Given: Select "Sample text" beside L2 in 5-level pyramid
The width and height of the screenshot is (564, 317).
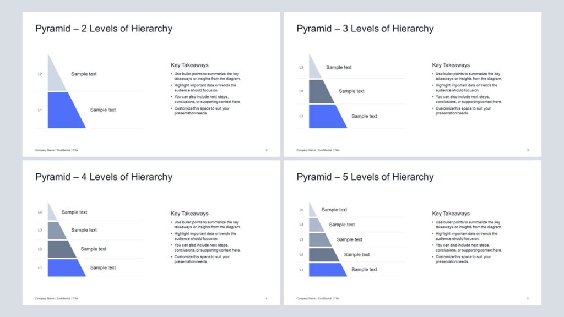Looking at the screenshot, I should click(x=356, y=255).
